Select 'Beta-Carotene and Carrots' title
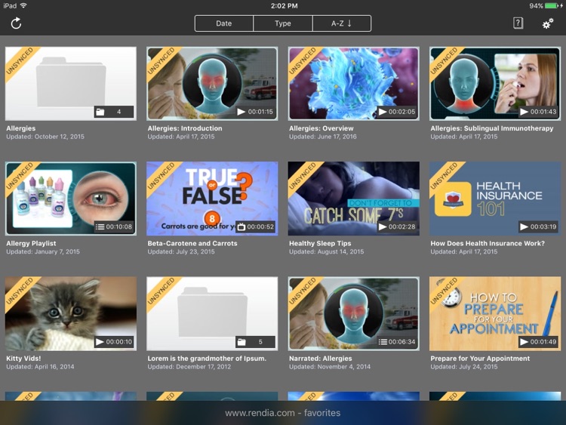The image size is (566, 425). click(192, 243)
